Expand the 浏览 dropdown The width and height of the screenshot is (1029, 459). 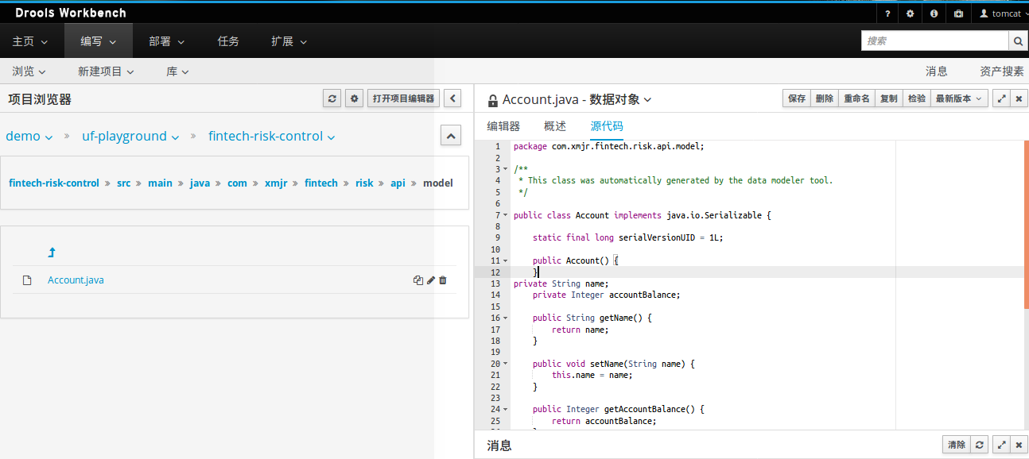click(x=29, y=71)
